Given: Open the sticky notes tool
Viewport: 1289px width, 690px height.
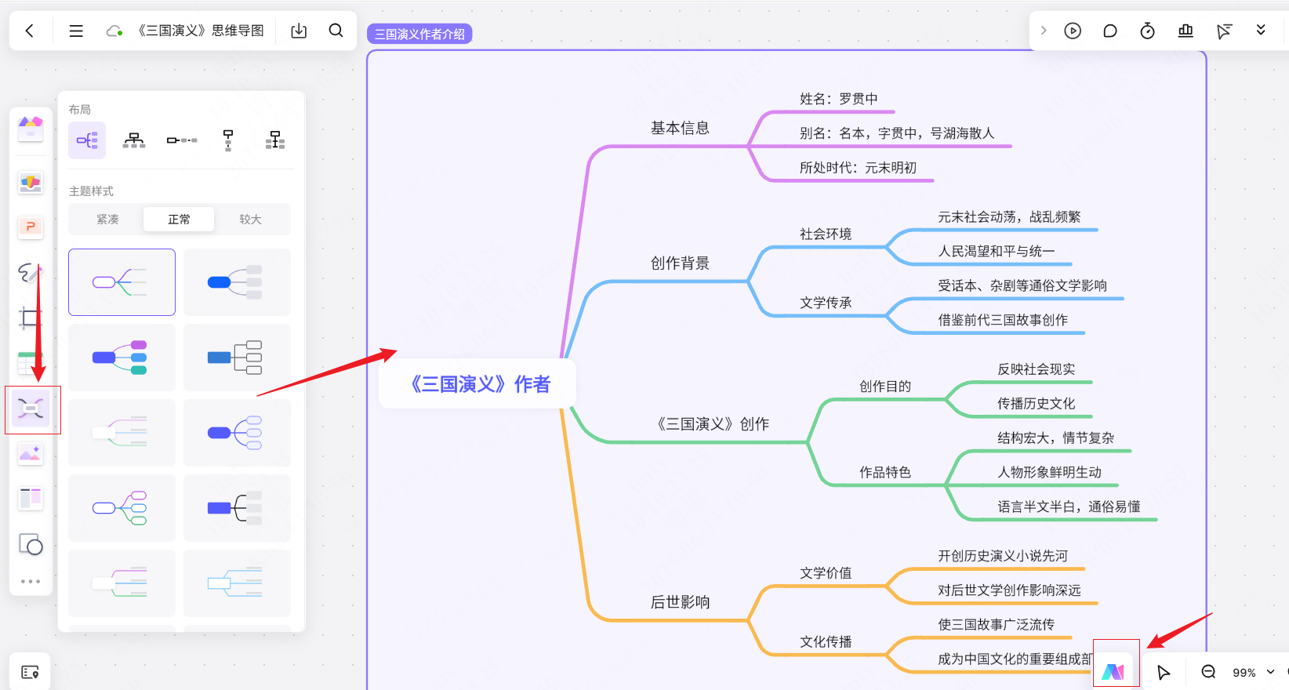Looking at the screenshot, I should coord(31,183).
